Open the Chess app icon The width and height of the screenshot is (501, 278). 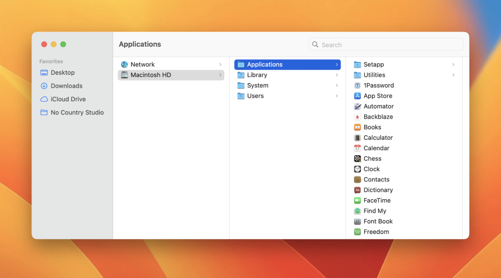point(357,158)
